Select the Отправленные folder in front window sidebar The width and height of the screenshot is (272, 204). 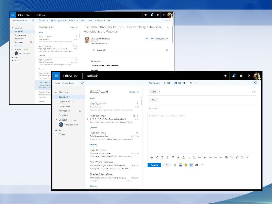coord(69,101)
